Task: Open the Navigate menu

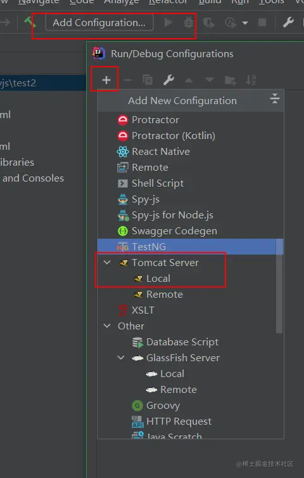Action: click(39, 2)
